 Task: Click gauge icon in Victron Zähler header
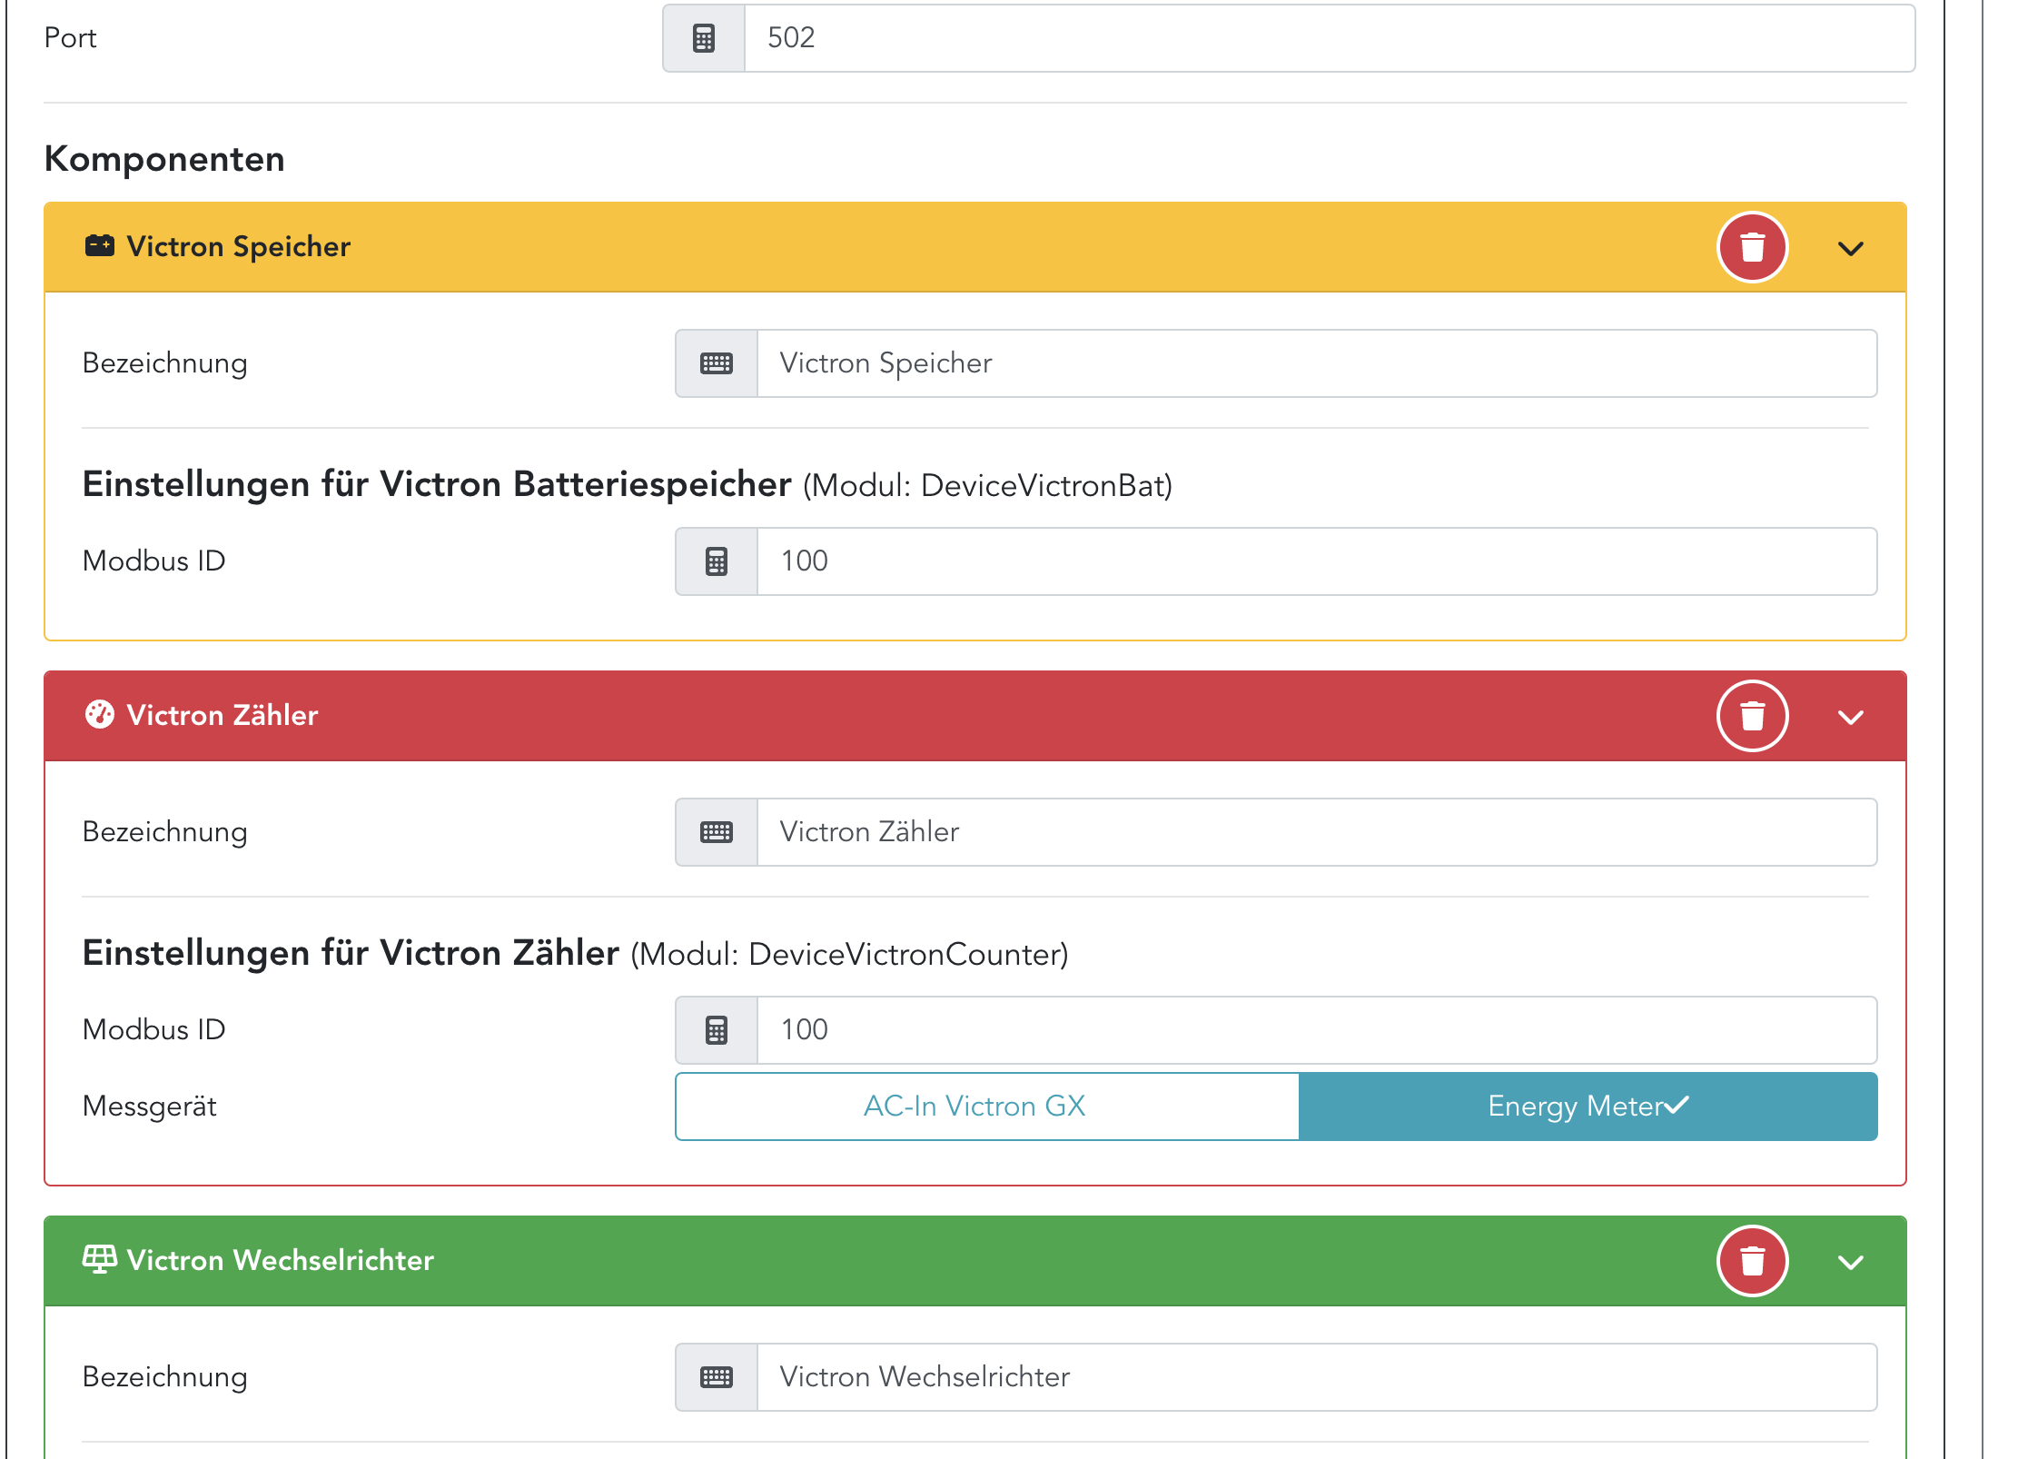100,715
